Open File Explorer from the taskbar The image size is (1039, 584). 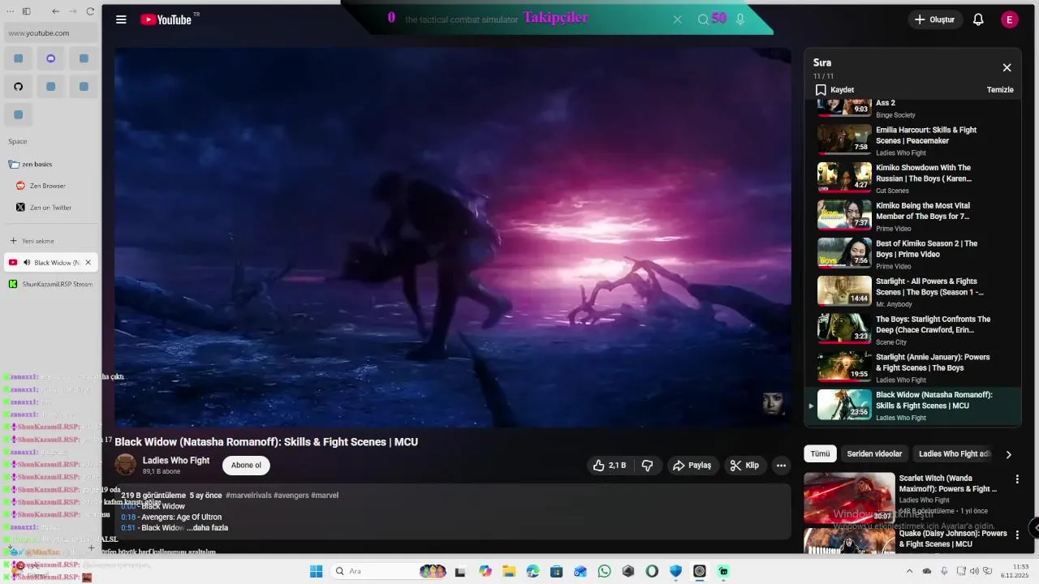509,571
